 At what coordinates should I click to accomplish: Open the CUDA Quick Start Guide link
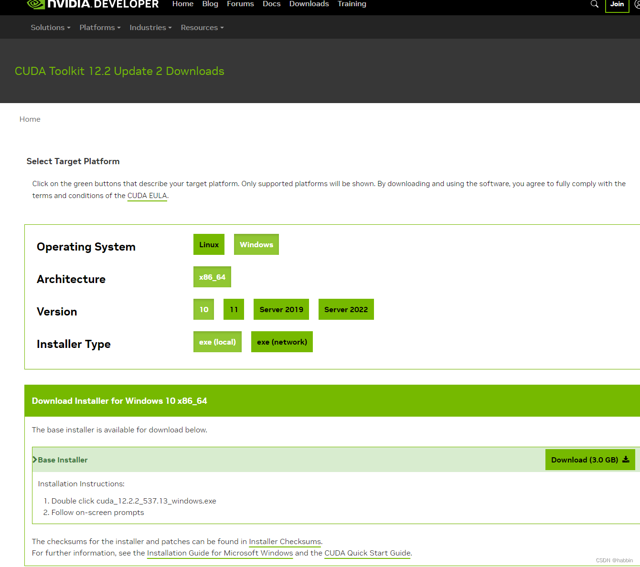[367, 553]
